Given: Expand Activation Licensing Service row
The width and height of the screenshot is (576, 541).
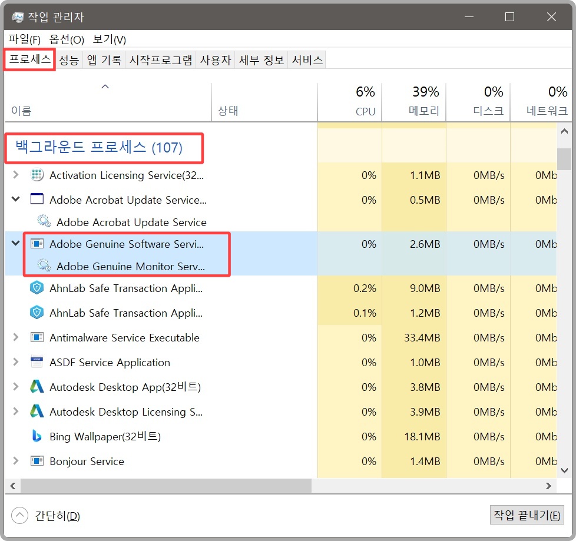Looking at the screenshot, I should pos(15,175).
